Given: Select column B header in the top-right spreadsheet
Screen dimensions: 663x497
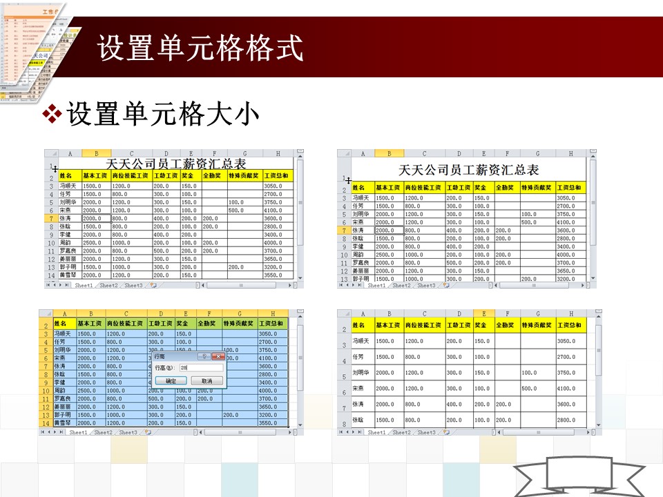Looking at the screenshot, I should click(389, 153).
